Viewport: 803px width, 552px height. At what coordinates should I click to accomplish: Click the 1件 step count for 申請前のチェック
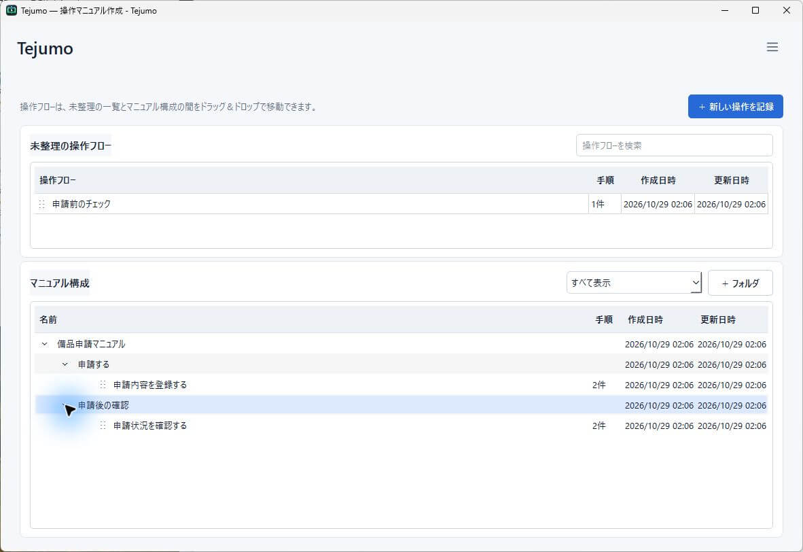click(x=598, y=204)
